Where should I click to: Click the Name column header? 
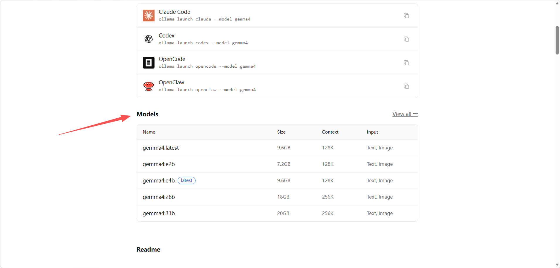coord(149,132)
